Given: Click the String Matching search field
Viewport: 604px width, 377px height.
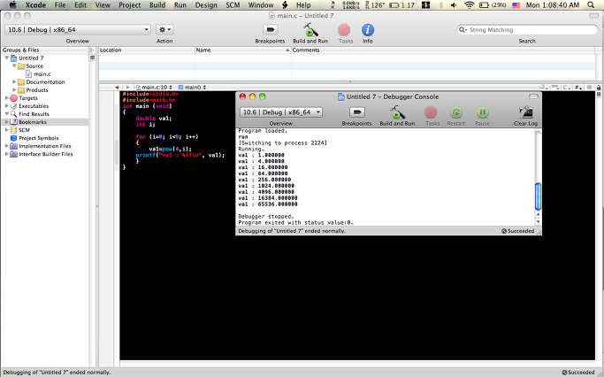Looking at the screenshot, I should (527, 30).
